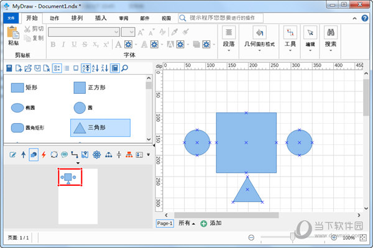
Task: Toggle bold formatting
Action: [53, 45]
